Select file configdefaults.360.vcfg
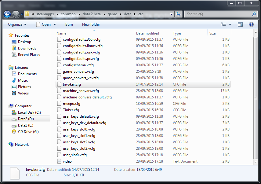Screen dimensions: 261x184 pos(82,39)
